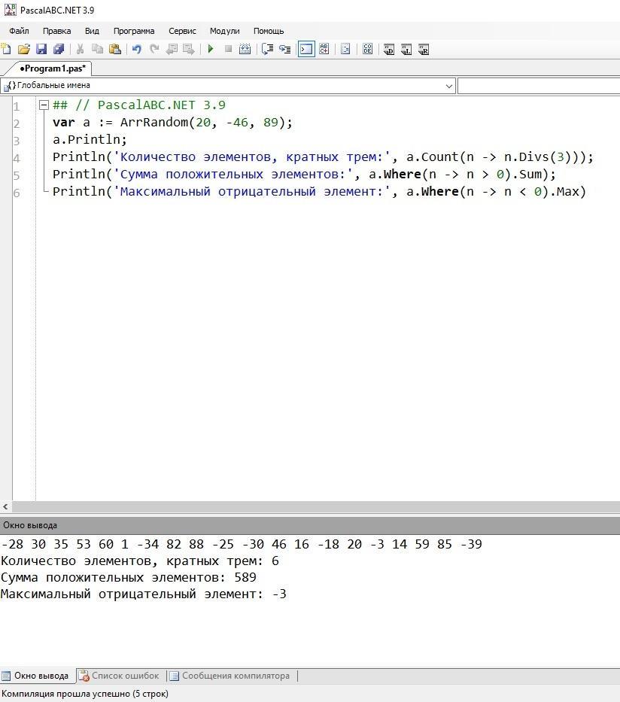Open the Модули menu
This screenshot has height=702, width=620.
(225, 31)
